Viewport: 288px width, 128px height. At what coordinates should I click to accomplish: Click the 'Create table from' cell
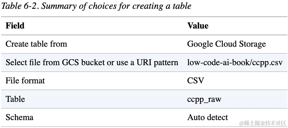point(36,44)
